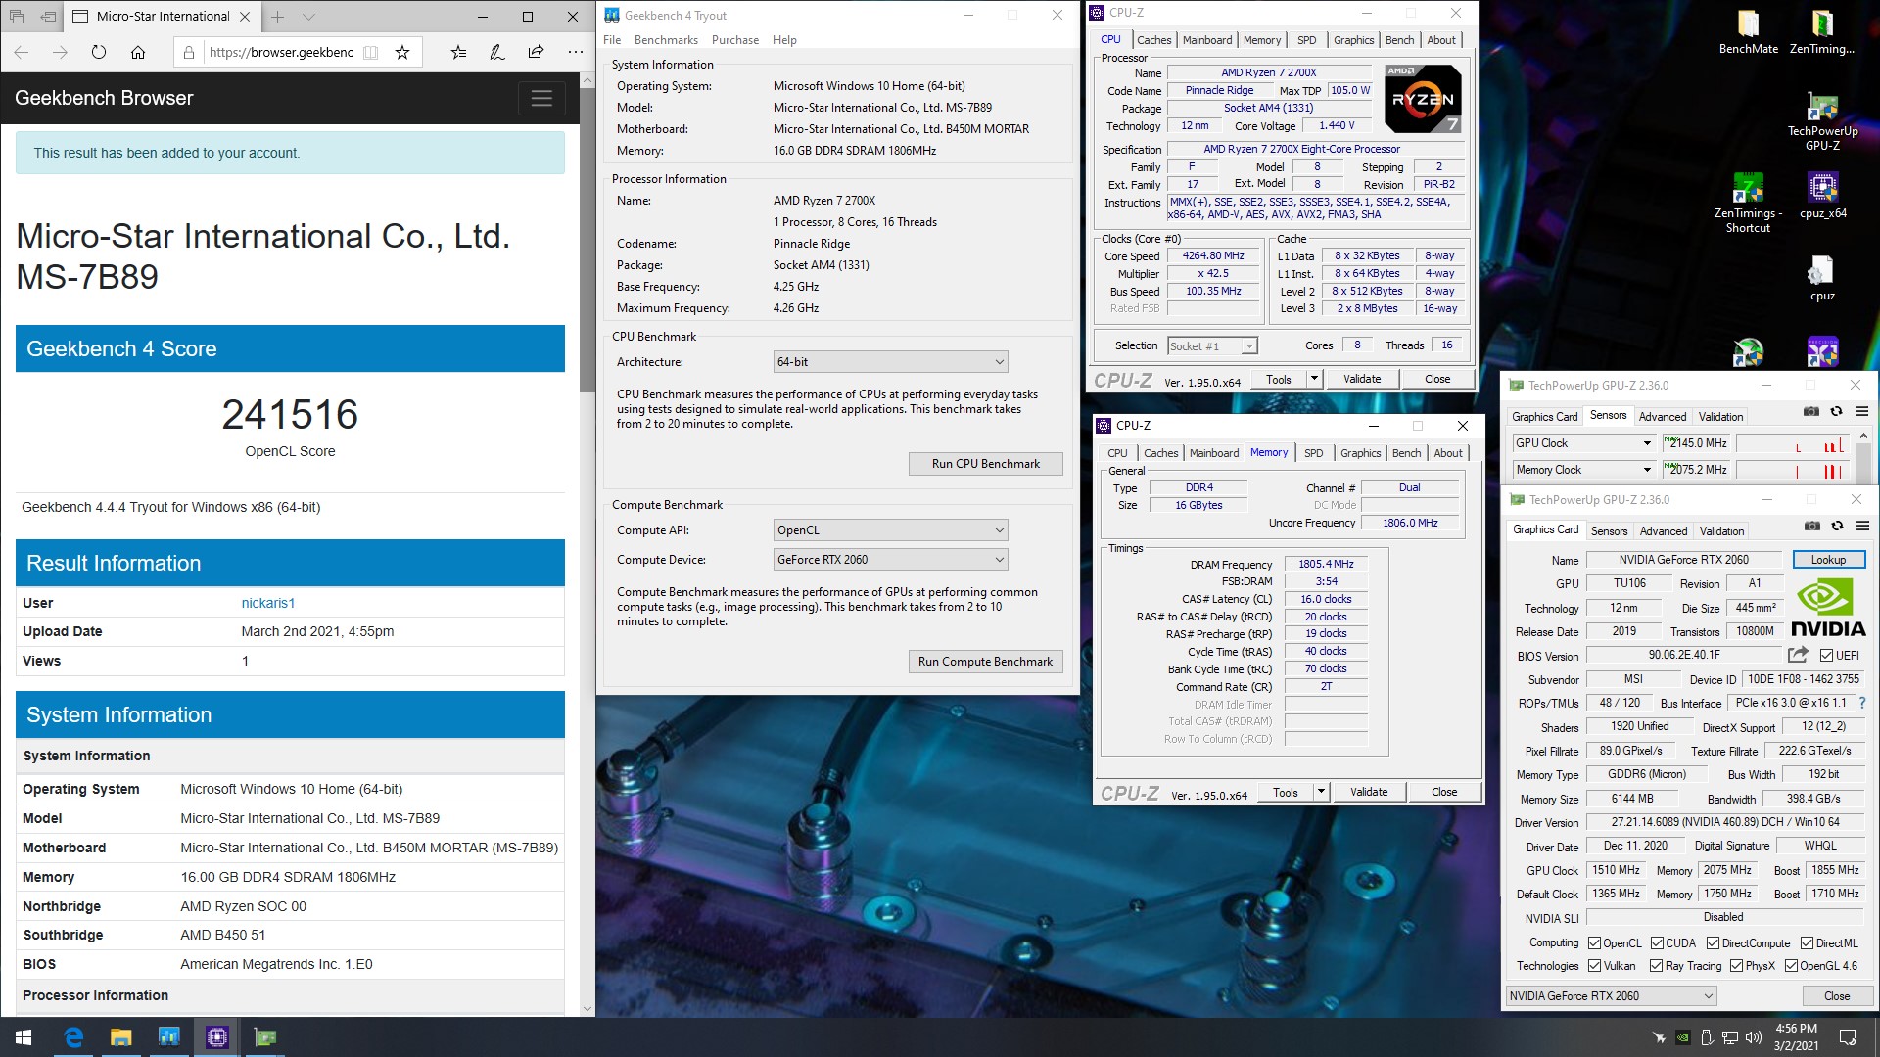Open Compute Device GeForce RTX 2060 dropdown
This screenshot has width=1880, height=1057.
coord(890,560)
